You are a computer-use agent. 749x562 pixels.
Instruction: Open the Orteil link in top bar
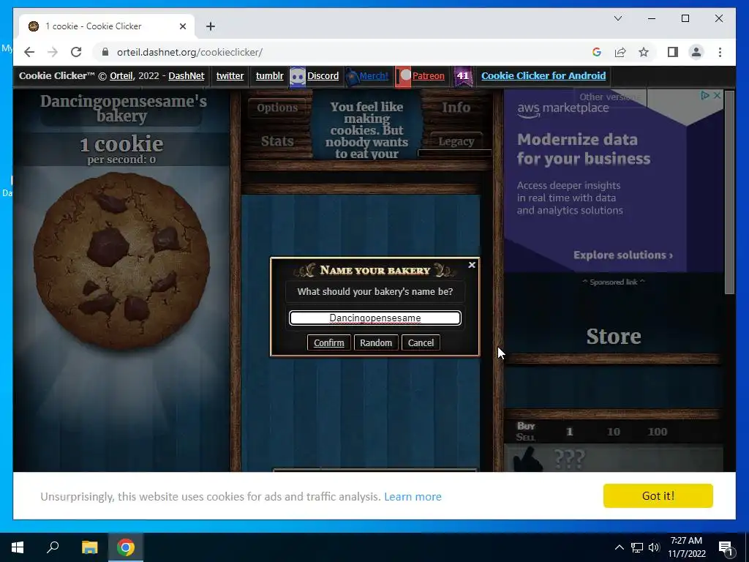(121, 76)
